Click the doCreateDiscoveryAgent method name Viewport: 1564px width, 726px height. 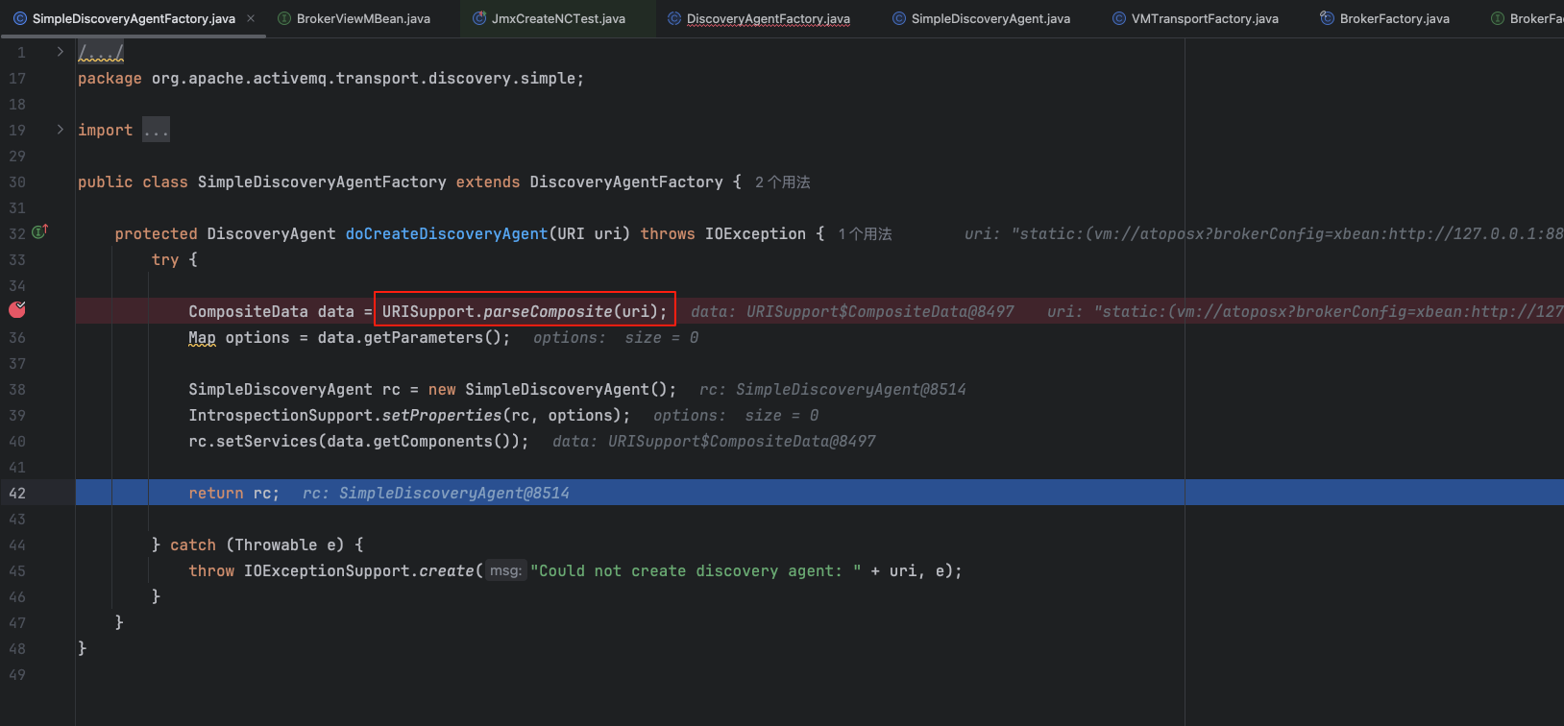[x=446, y=234]
